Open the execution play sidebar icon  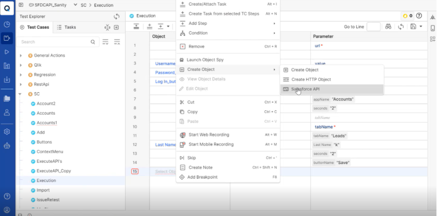(7, 52)
